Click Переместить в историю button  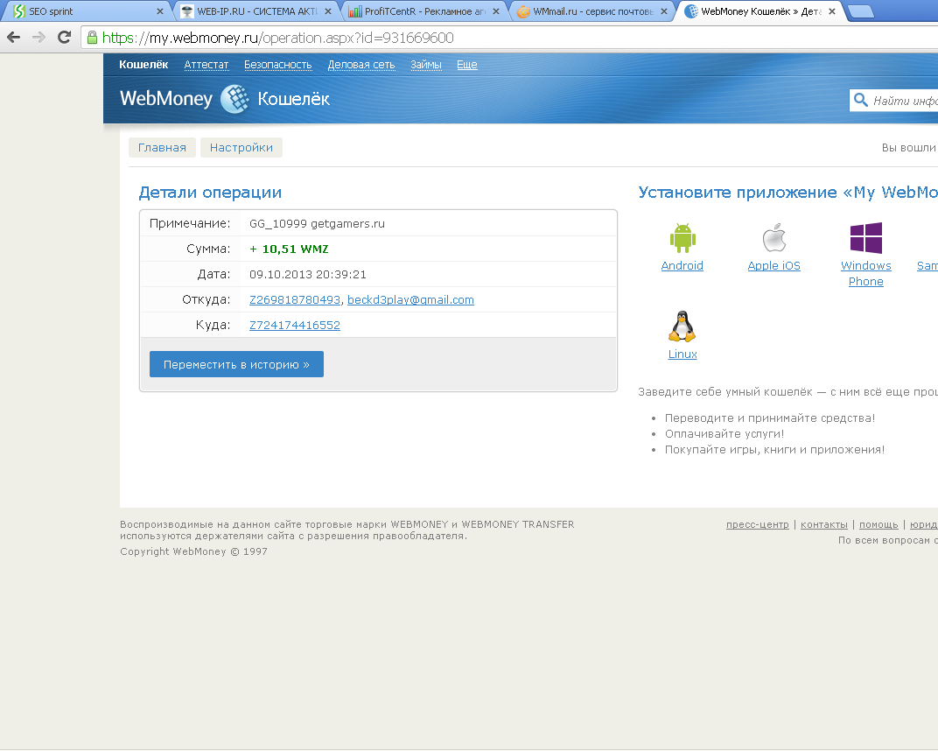point(236,364)
